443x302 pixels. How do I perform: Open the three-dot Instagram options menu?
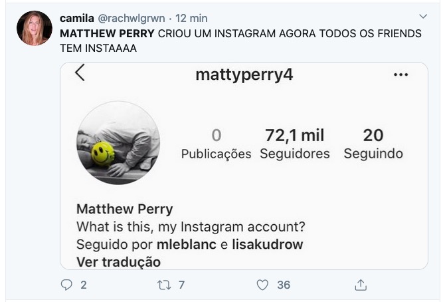(x=400, y=75)
